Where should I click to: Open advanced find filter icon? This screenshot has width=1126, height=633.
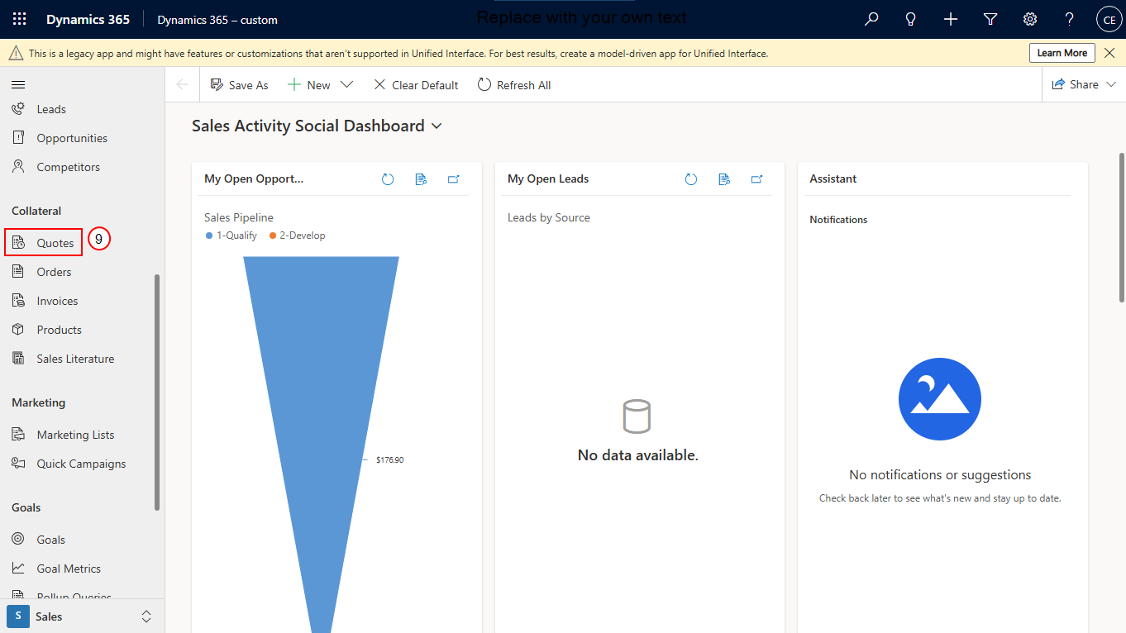(x=990, y=19)
